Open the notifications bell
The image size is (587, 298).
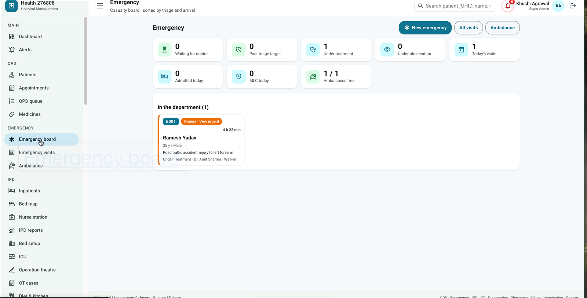pyautogui.click(x=508, y=6)
